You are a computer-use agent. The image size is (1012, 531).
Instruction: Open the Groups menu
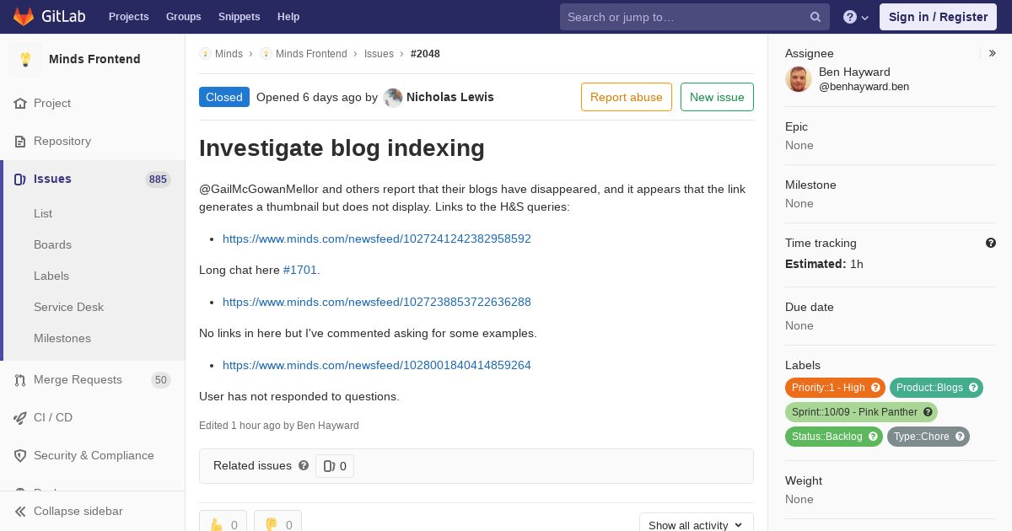click(183, 17)
